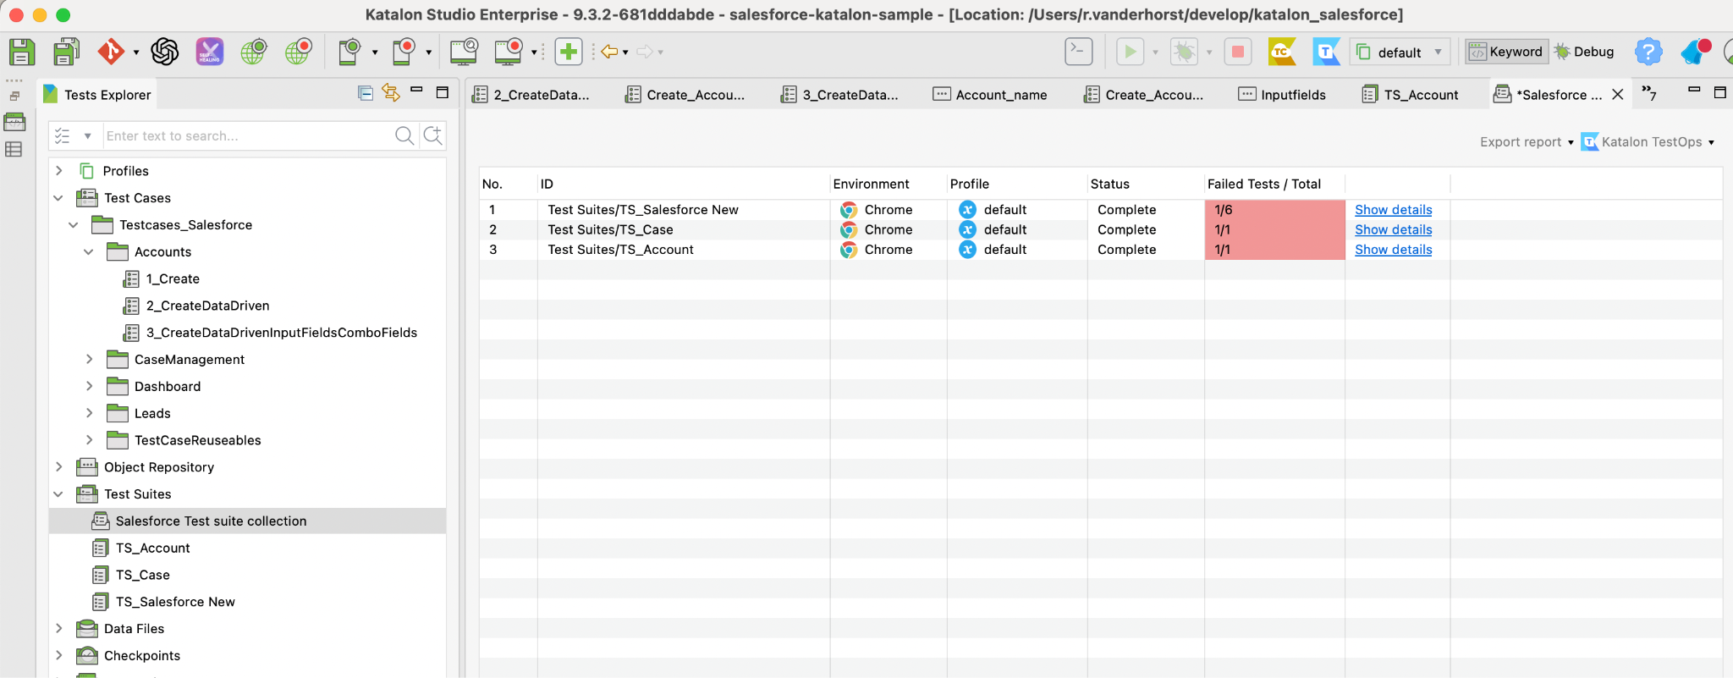Open the advanced search icon
This screenshot has height=678, width=1733.
[x=433, y=135]
